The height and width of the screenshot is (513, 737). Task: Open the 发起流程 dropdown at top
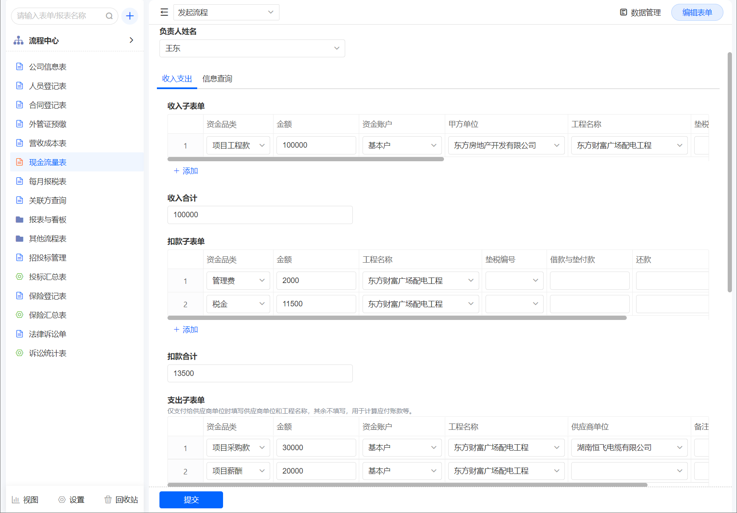point(226,12)
